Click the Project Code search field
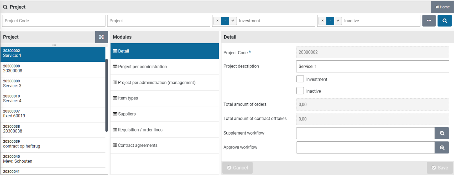The image size is (454, 175). click(x=54, y=21)
